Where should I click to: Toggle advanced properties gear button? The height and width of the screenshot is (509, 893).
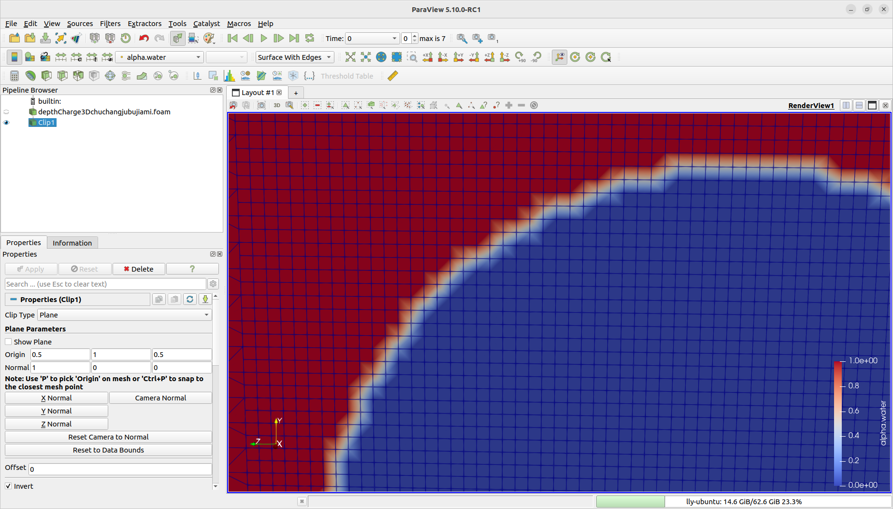click(213, 284)
